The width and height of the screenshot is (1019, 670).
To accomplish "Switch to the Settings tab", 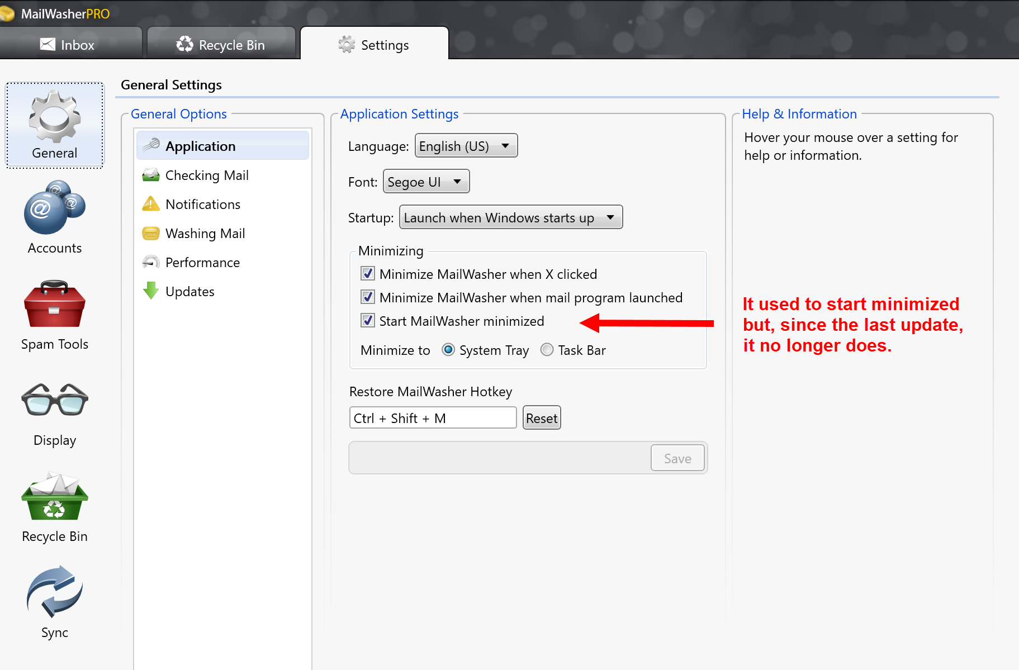I will tap(375, 44).
